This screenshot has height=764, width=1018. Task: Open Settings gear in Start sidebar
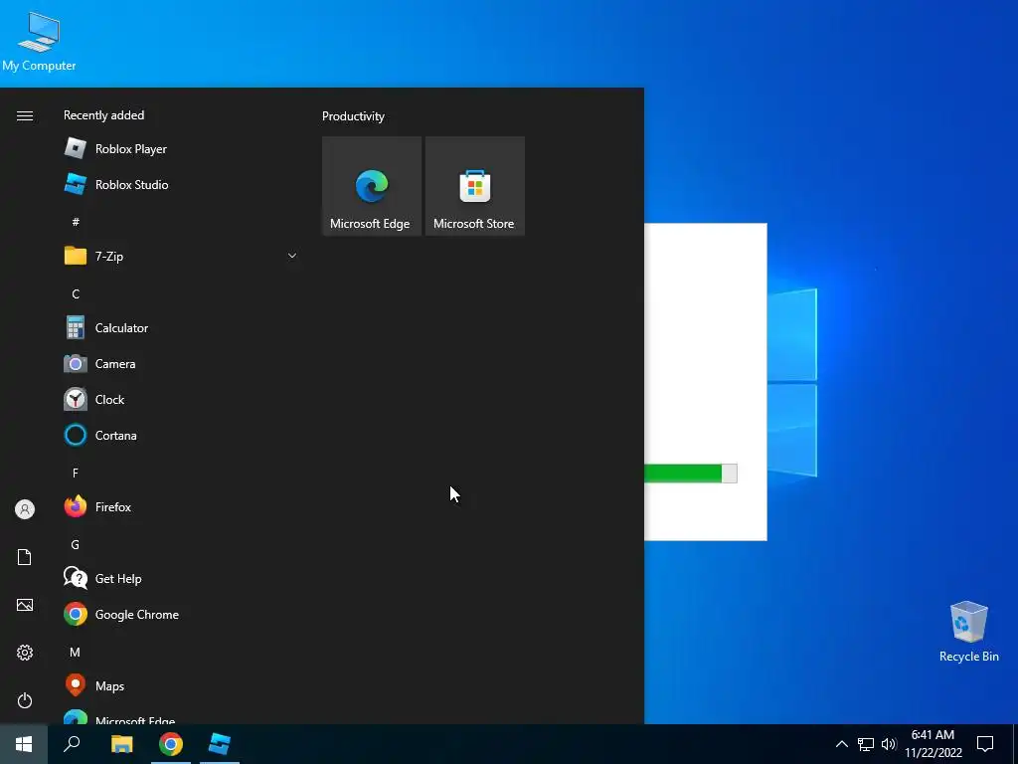click(25, 653)
